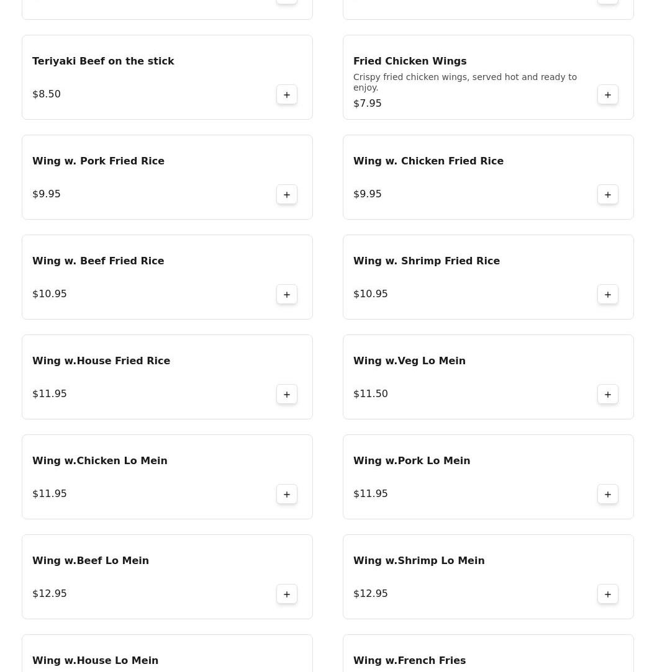The width and height of the screenshot is (652, 672).
Task: Click the $11.50 Wing w.Veg Lo Mein price
Action: [x=370, y=394]
